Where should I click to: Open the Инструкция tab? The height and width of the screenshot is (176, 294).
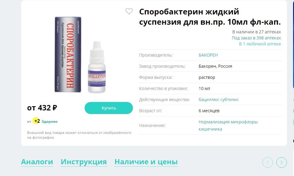coord(84,162)
